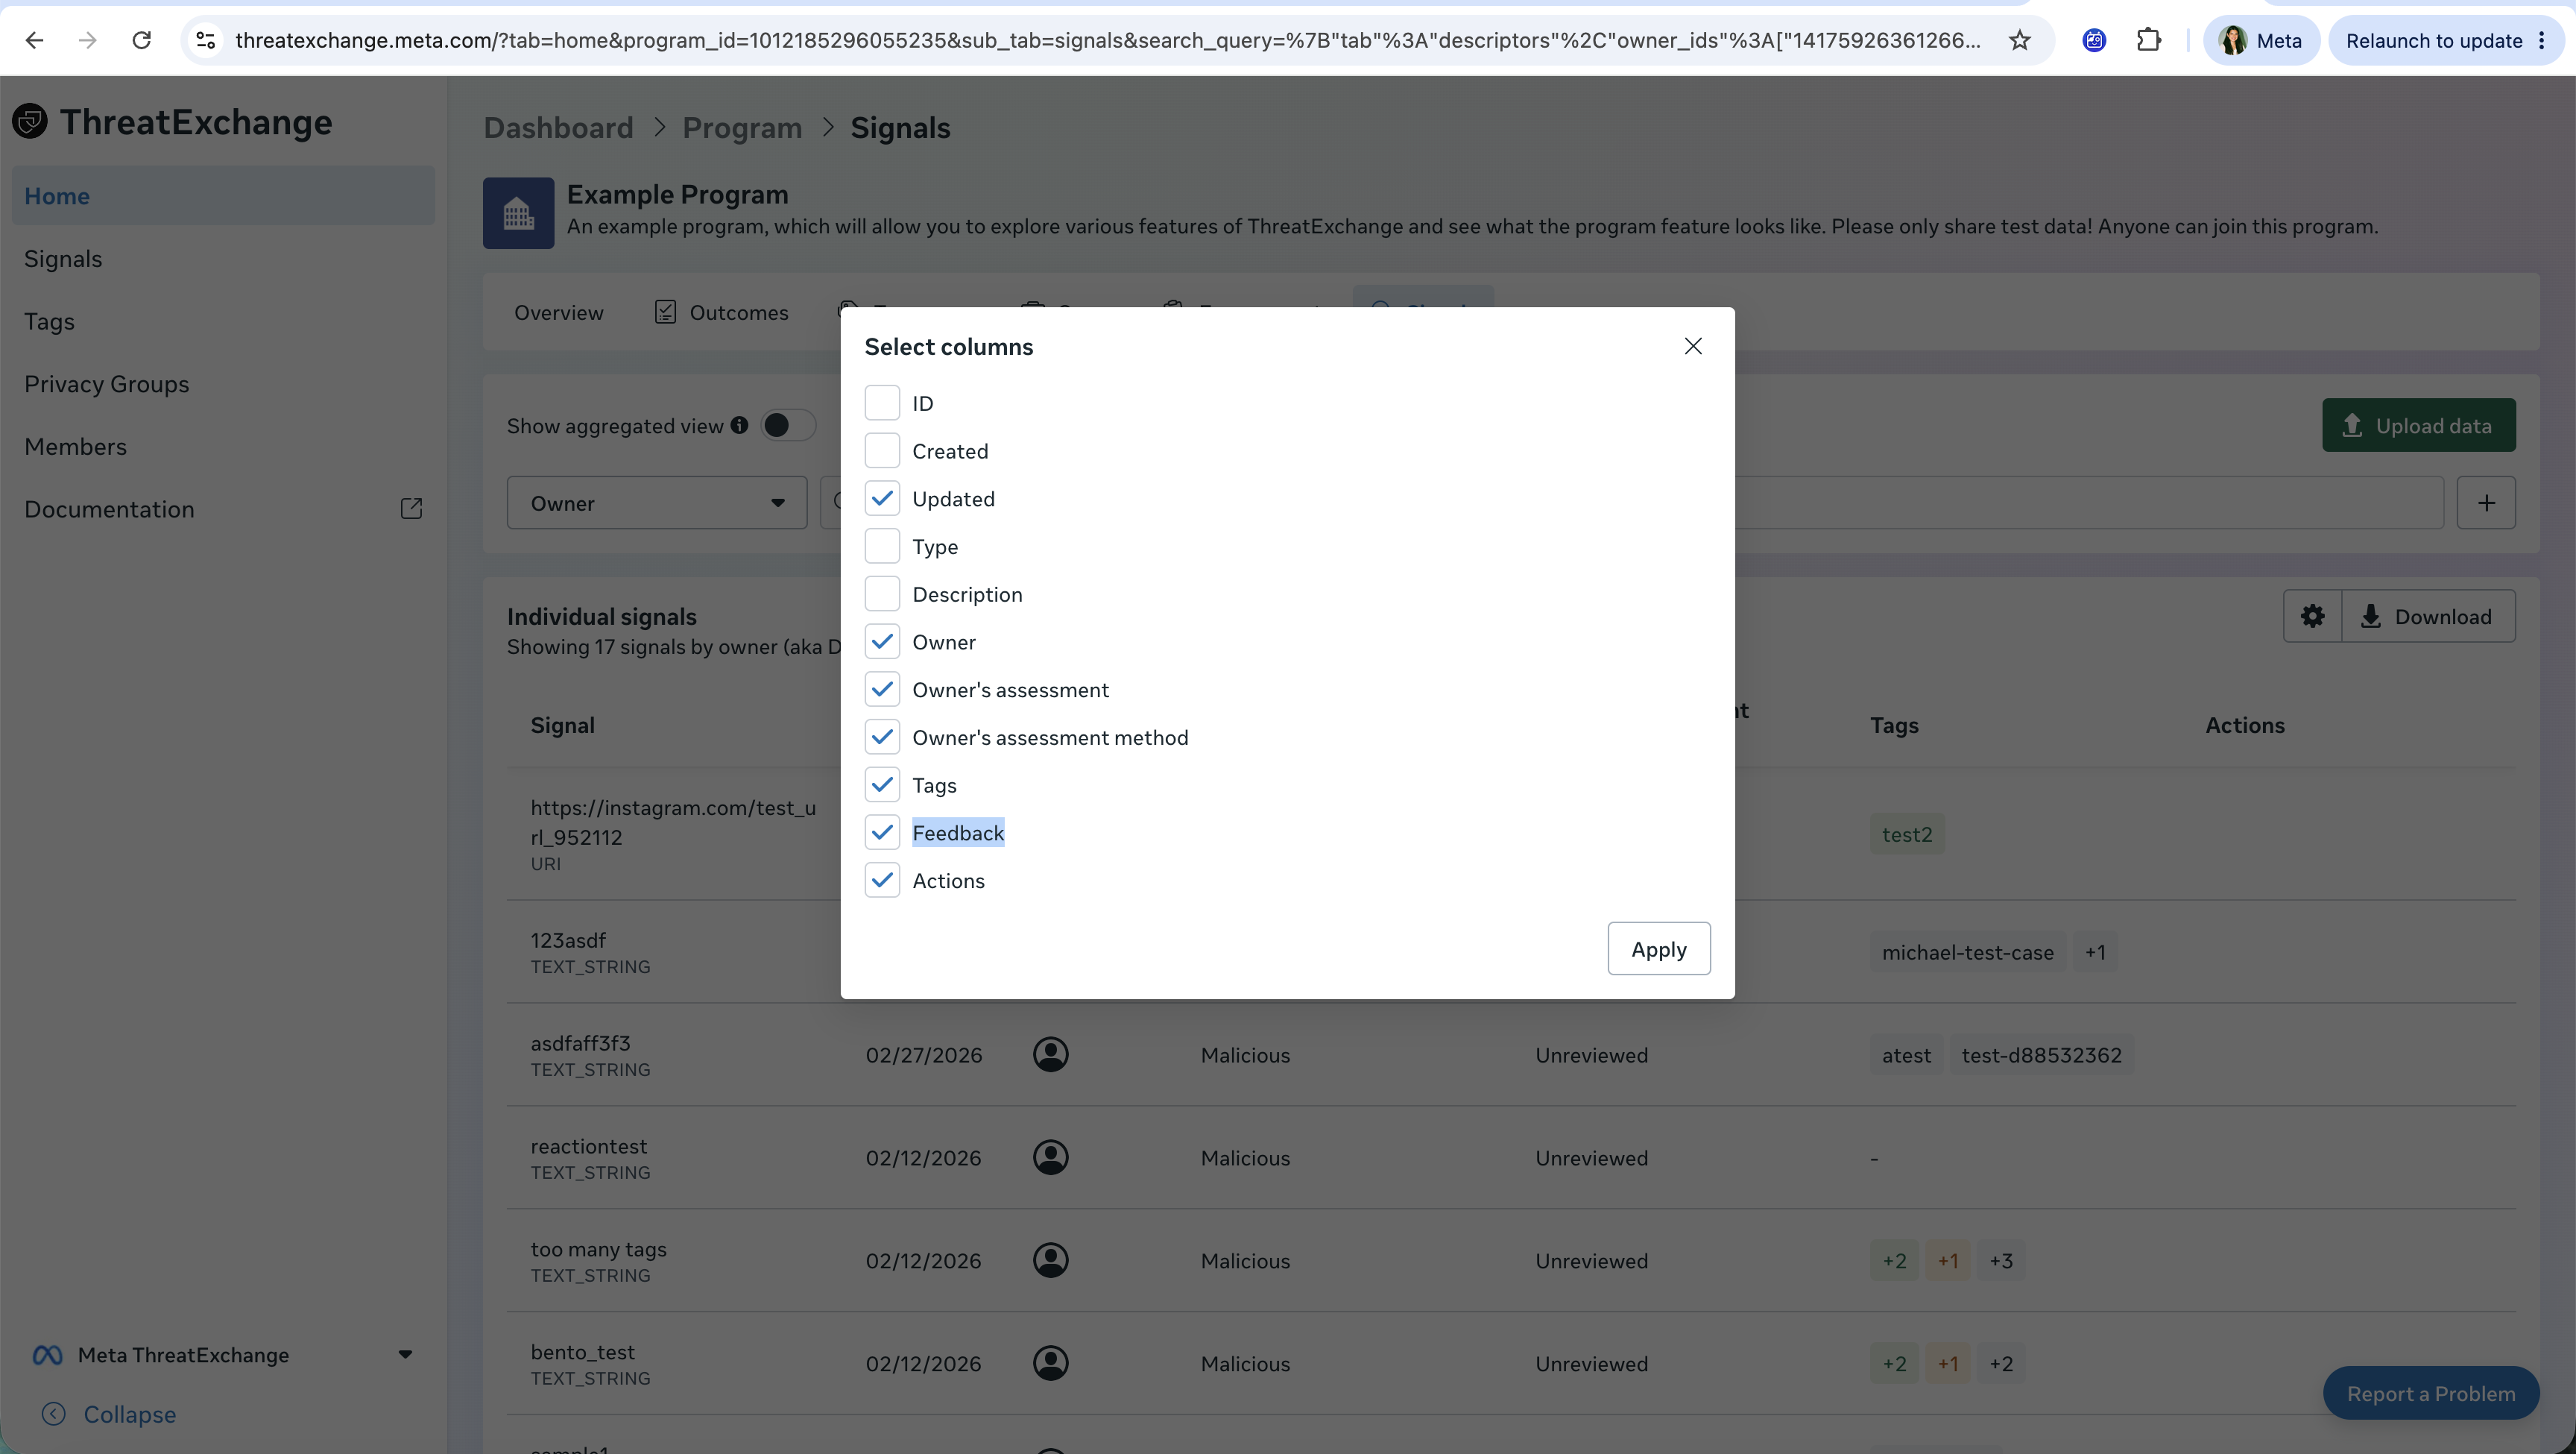
Task: Click the ThreatExchange shield logo
Action: 30,121
